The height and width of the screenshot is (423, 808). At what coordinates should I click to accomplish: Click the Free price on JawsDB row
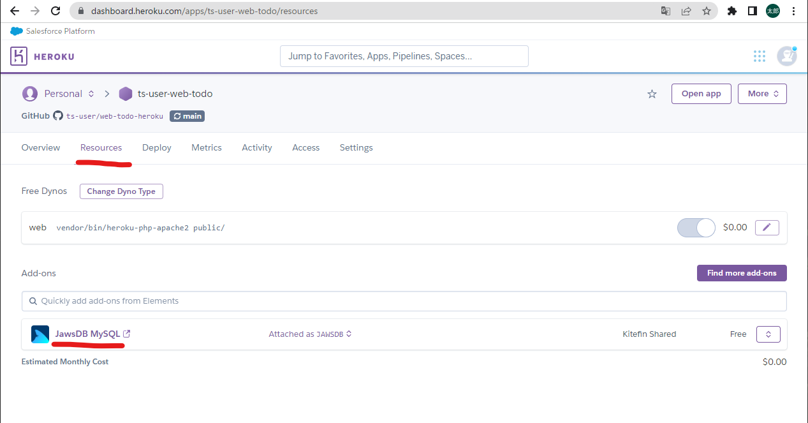738,334
